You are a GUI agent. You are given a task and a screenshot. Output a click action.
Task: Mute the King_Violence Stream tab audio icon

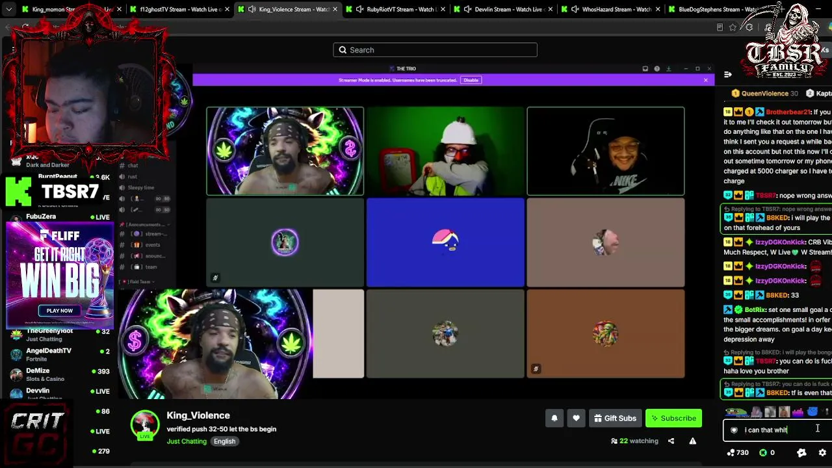tap(252, 9)
